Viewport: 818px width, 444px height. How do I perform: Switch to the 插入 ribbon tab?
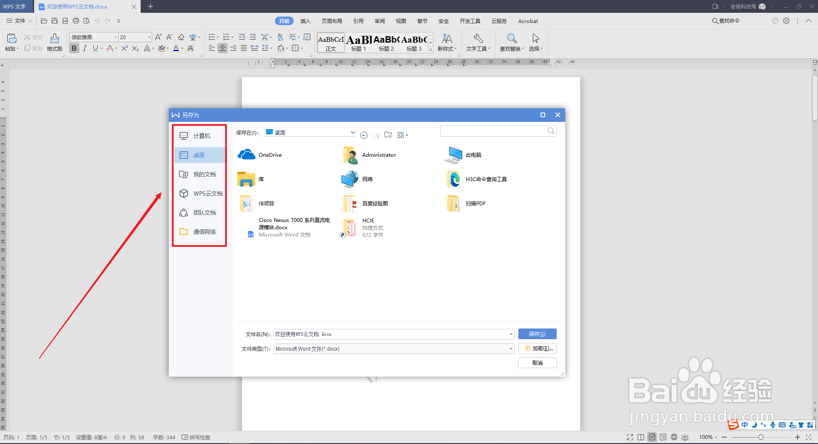tap(305, 21)
